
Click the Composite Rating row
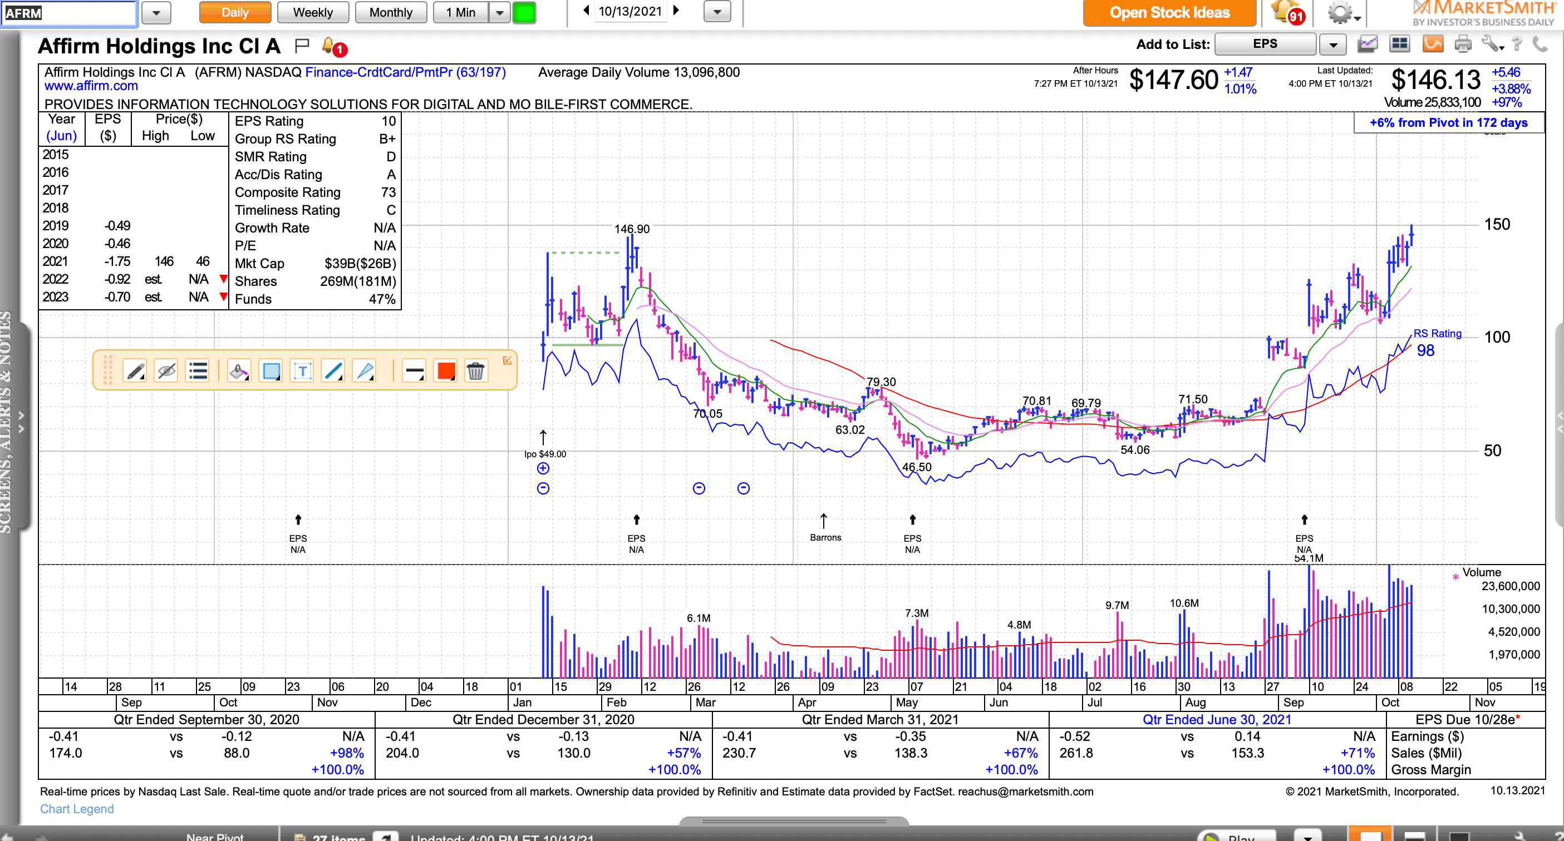tap(314, 192)
